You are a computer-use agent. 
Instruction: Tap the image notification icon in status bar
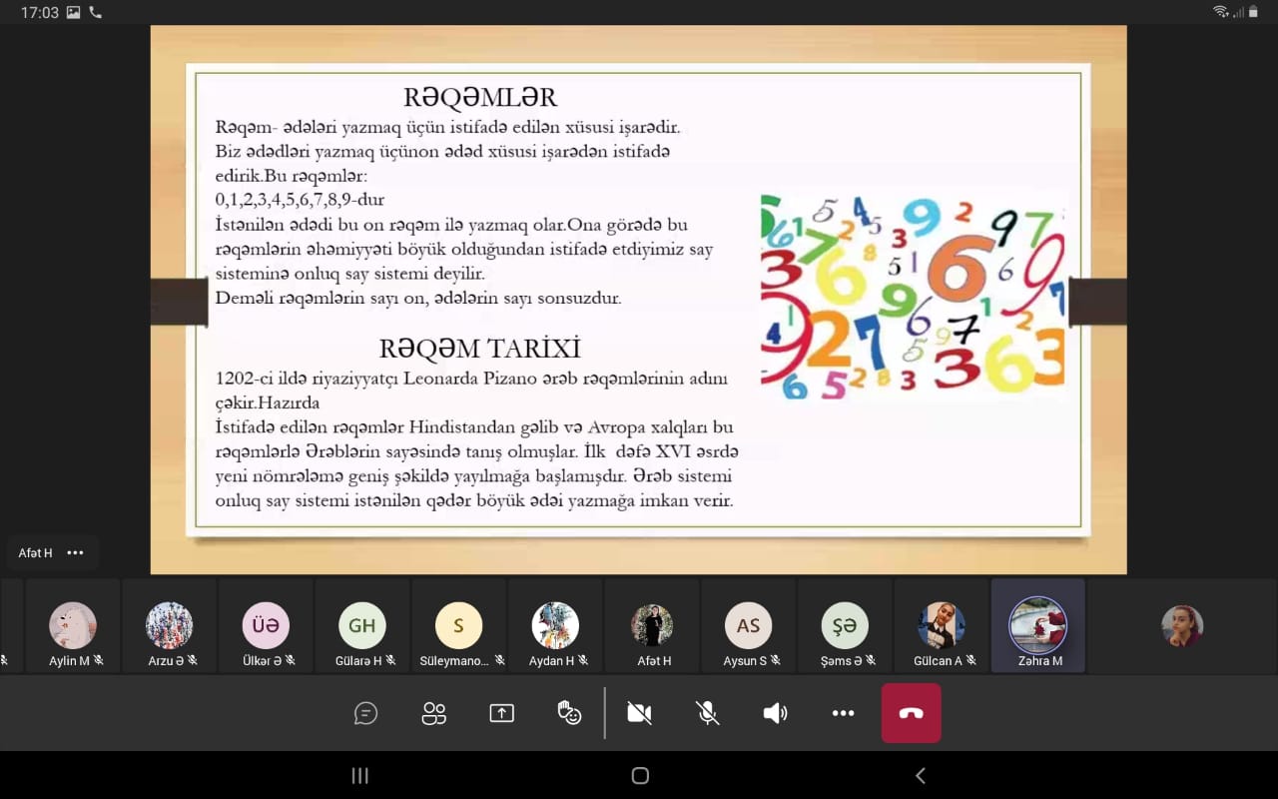pyautogui.click(x=73, y=12)
